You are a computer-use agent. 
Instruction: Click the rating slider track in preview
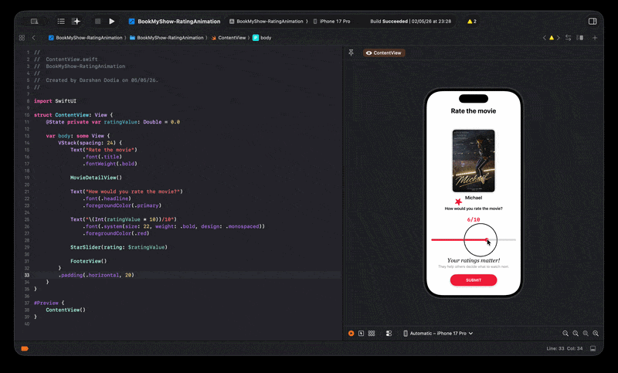[x=474, y=239]
